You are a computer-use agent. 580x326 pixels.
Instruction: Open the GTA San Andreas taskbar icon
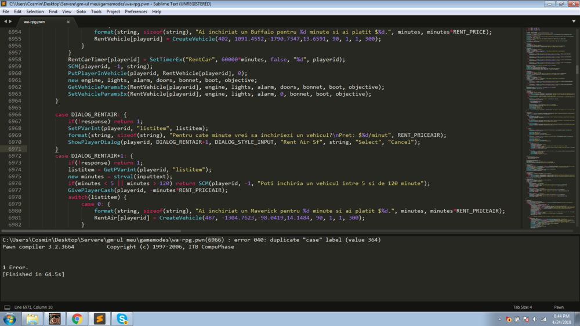click(x=55, y=318)
